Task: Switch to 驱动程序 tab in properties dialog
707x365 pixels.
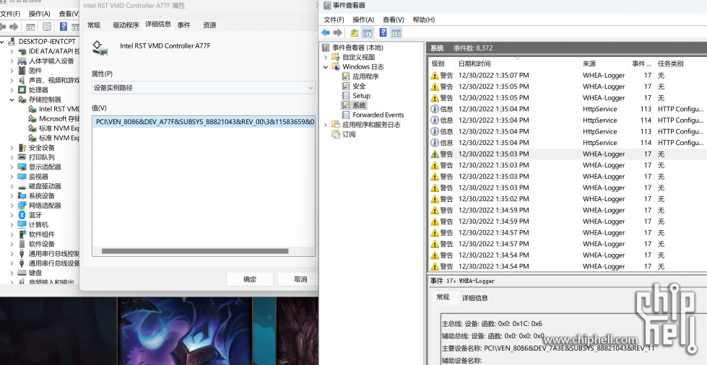Action: point(126,25)
